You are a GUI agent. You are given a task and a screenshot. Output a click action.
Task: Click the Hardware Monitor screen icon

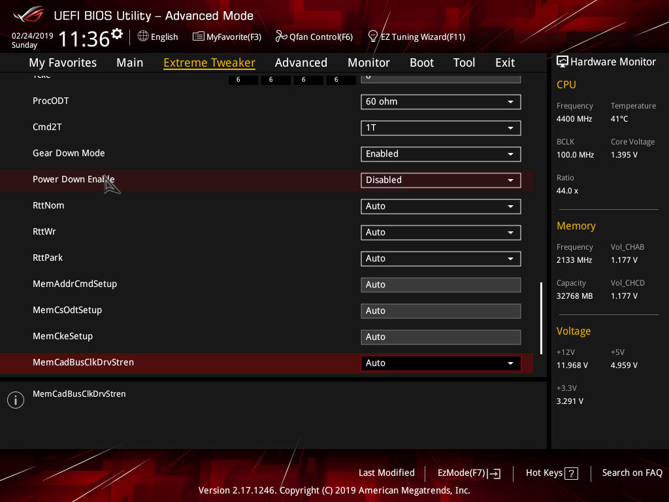pyautogui.click(x=563, y=62)
